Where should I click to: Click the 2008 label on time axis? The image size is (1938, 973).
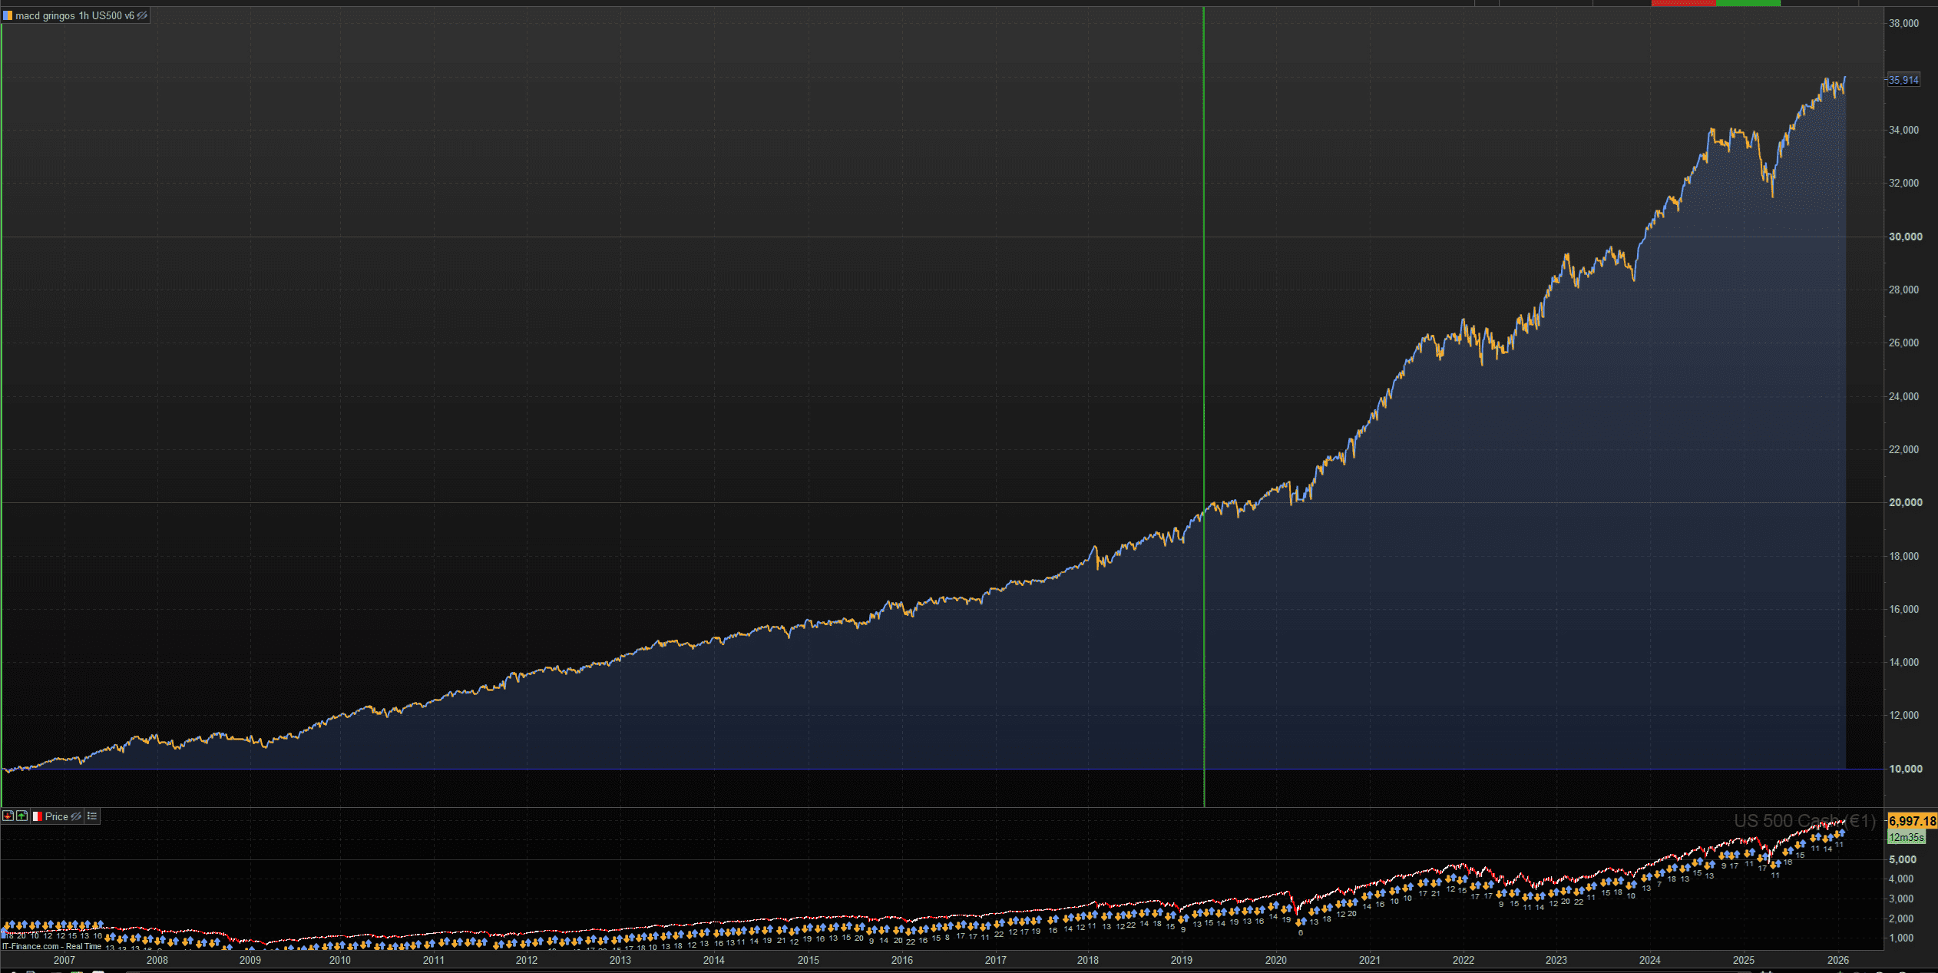click(157, 960)
